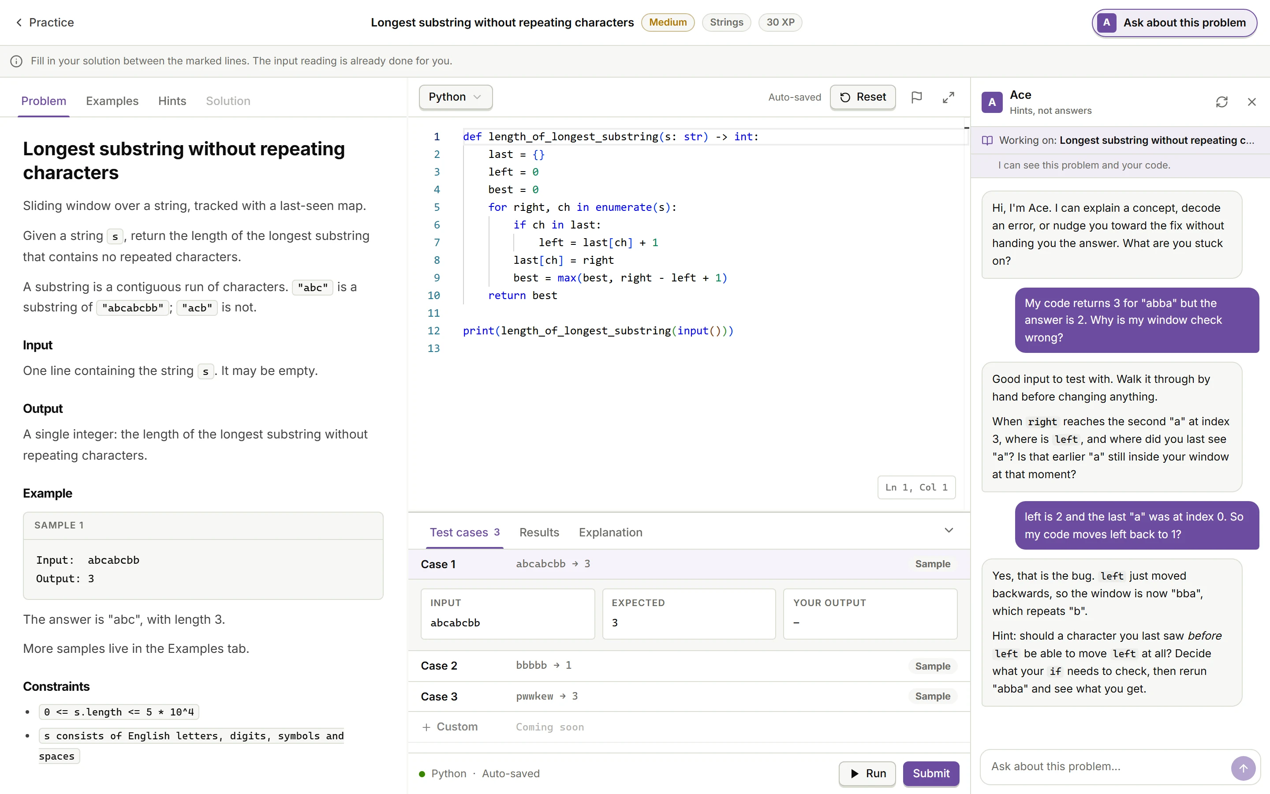Click the Medium difficulty badge
Image resolution: width=1270 pixels, height=794 pixels.
(x=668, y=22)
